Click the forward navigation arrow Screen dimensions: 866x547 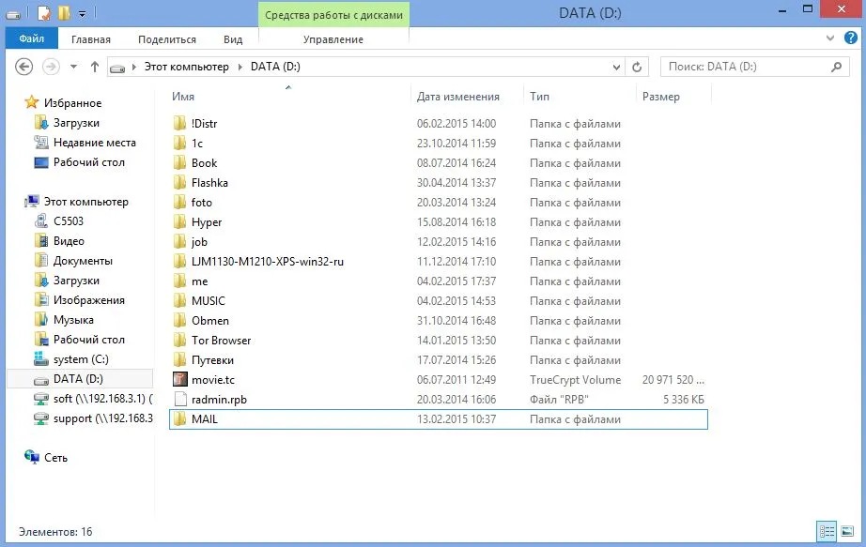(51, 67)
